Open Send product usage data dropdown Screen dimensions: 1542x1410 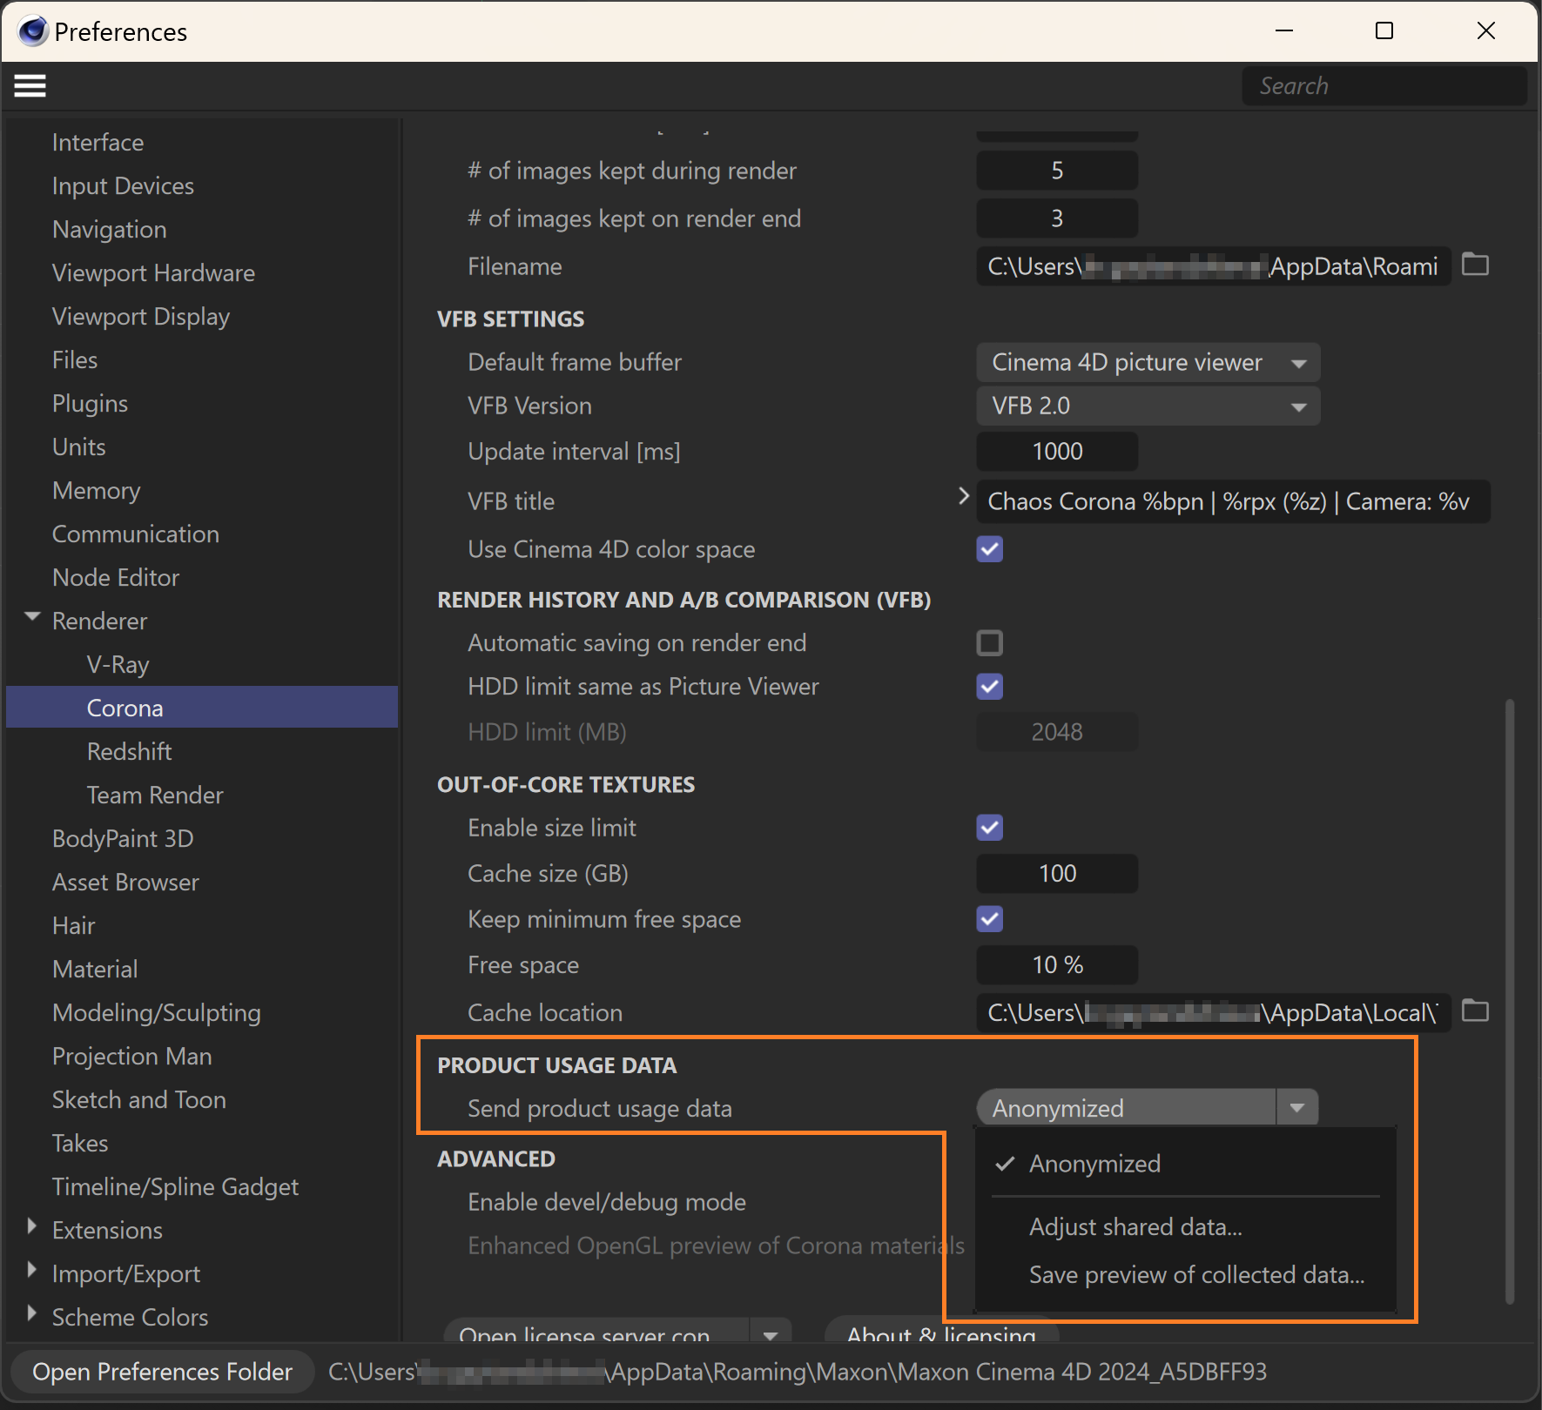click(x=1148, y=1108)
